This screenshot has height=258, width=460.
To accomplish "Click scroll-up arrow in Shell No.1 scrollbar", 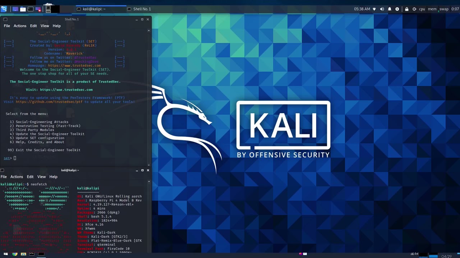I will [149, 31].
